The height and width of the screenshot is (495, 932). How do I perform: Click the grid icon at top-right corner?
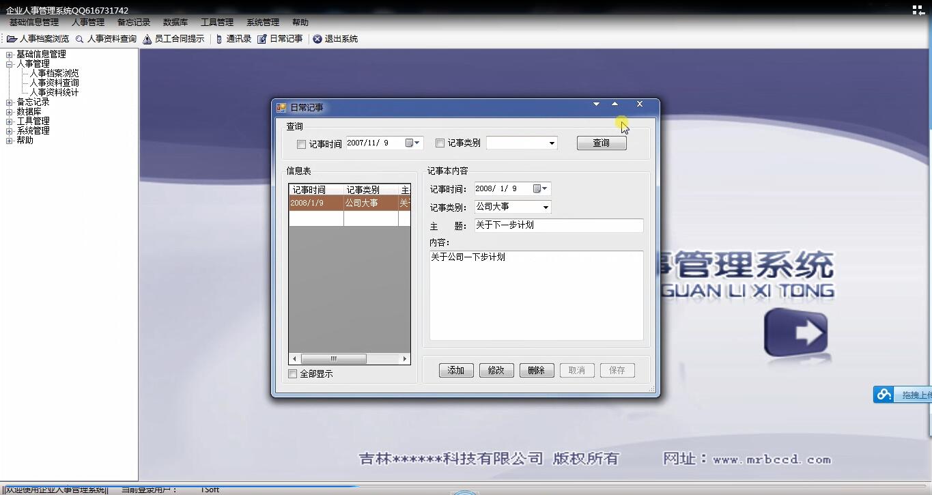919,10
